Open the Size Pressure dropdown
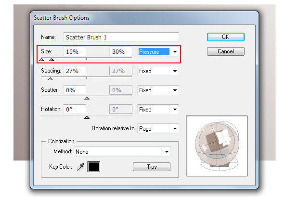 [x=158, y=52]
